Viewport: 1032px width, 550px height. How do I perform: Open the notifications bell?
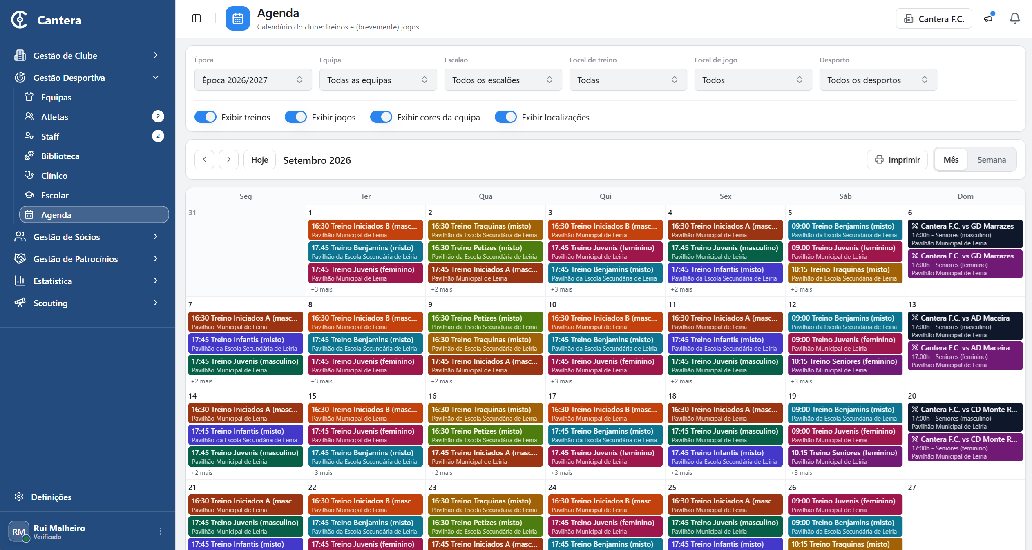click(1015, 18)
